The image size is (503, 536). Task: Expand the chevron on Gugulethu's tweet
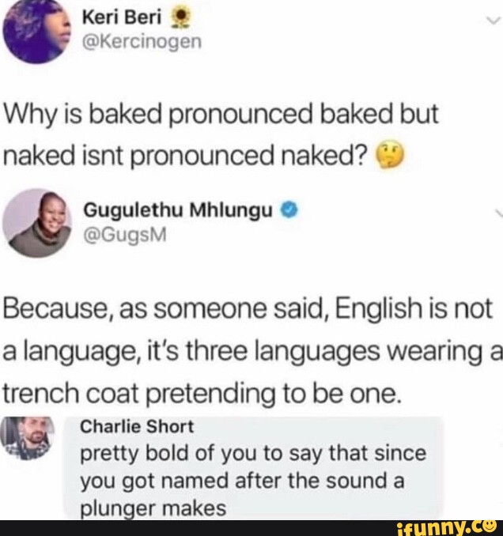pos(499,213)
